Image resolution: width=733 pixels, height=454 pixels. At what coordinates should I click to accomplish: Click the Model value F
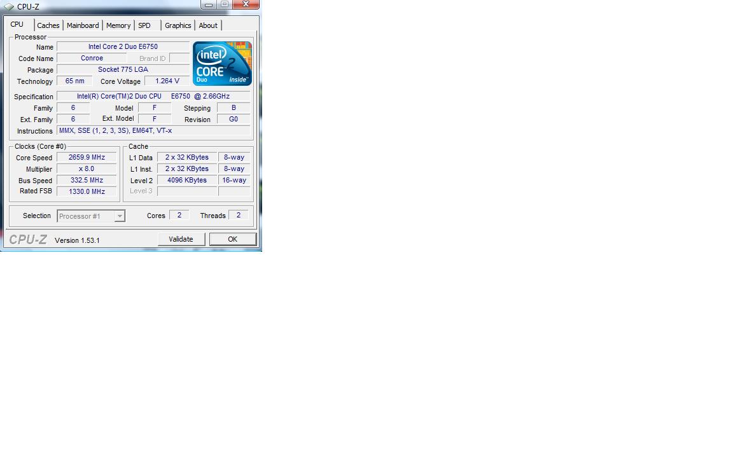tap(154, 108)
